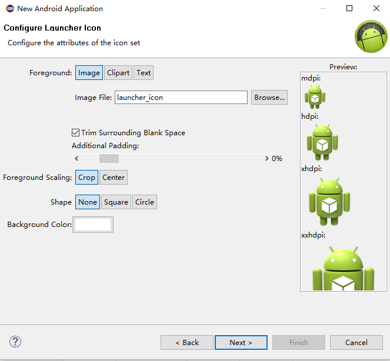The width and height of the screenshot is (390, 361).
Task: Click the Browse... button for the image file
Action: tap(269, 97)
